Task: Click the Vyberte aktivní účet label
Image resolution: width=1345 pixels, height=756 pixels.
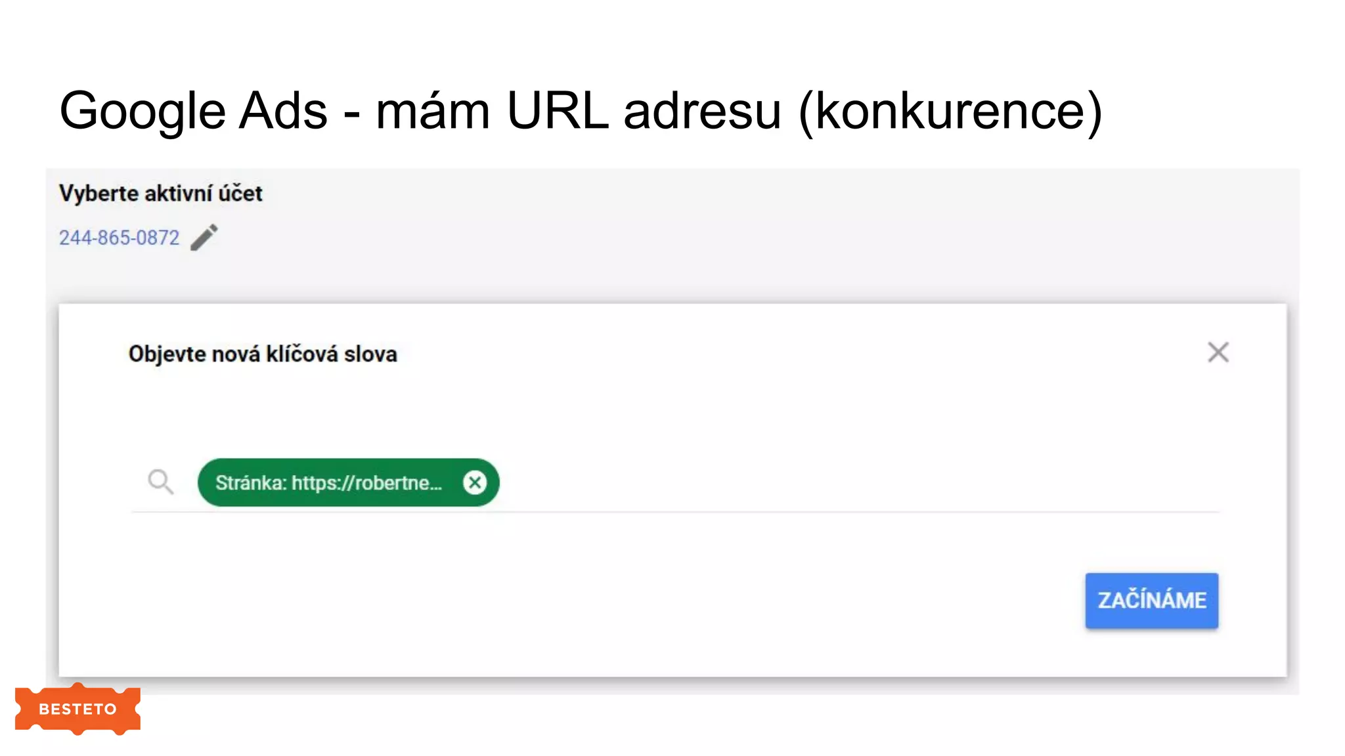Action: coord(160,194)
